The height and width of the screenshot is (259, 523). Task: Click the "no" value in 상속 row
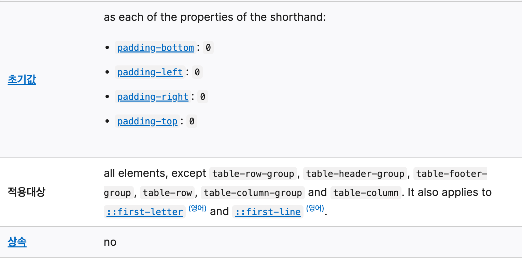[110, 242]
